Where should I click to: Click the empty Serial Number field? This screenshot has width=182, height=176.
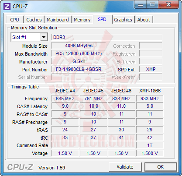[79, 77]
